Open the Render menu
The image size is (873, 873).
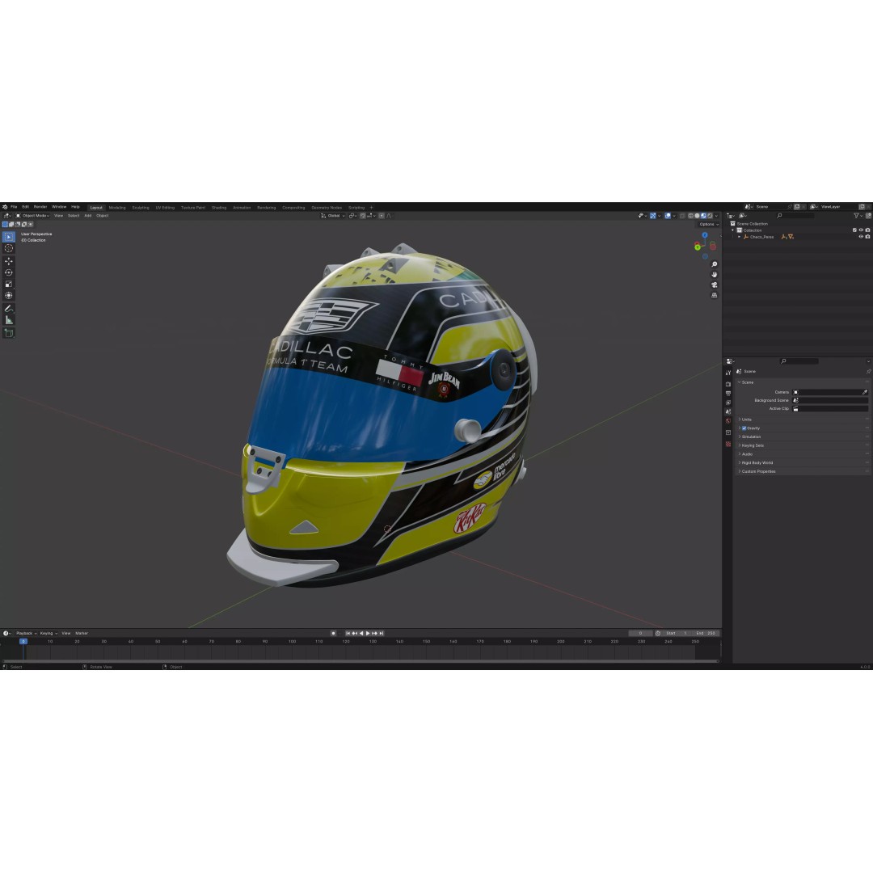pyautogui.click(x=40, y=207)
